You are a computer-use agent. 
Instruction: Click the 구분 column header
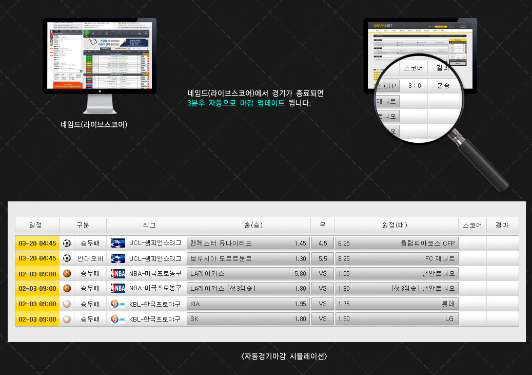click(x=83, y=225)
